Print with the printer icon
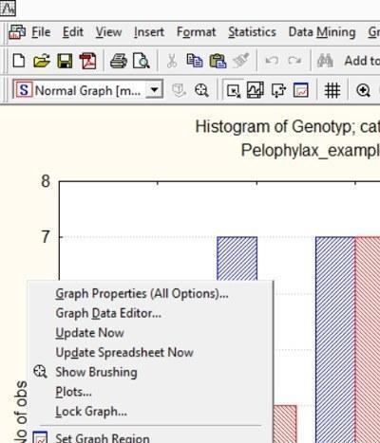 coord(119,61)
